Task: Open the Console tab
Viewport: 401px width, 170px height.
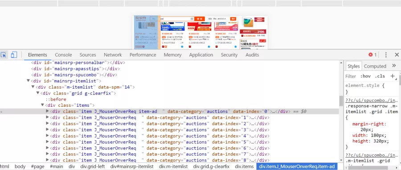Action: 63,55
